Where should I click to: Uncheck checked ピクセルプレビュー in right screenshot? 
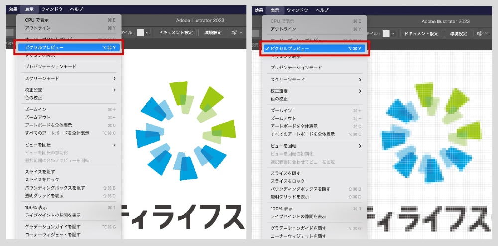point(314,49)
